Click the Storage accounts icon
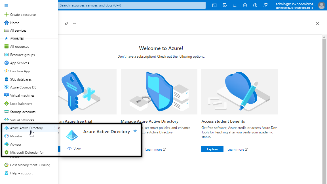The height and width of the screenshot is (184, 327). coord(7,112)
